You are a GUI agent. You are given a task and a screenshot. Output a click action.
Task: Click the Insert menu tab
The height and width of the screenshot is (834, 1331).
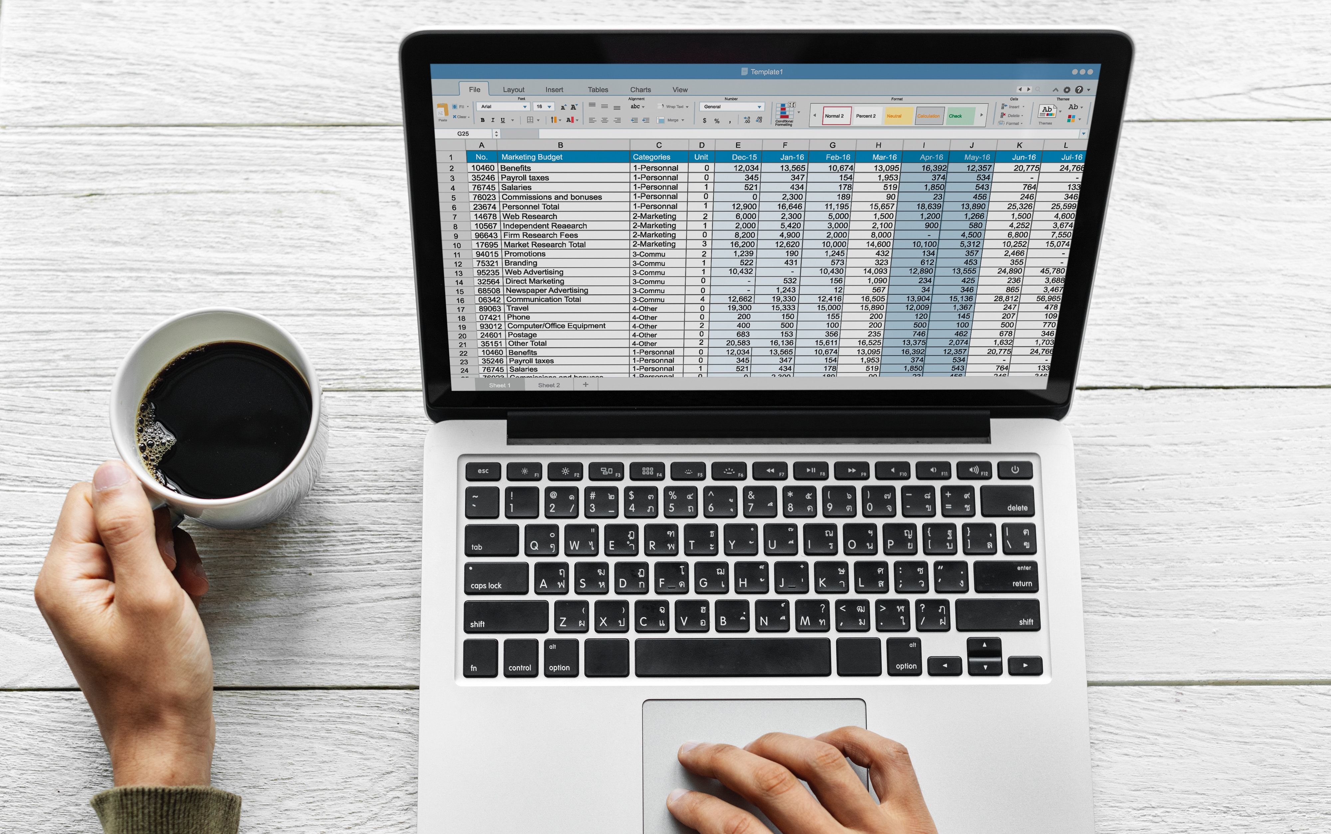point(563,89)
